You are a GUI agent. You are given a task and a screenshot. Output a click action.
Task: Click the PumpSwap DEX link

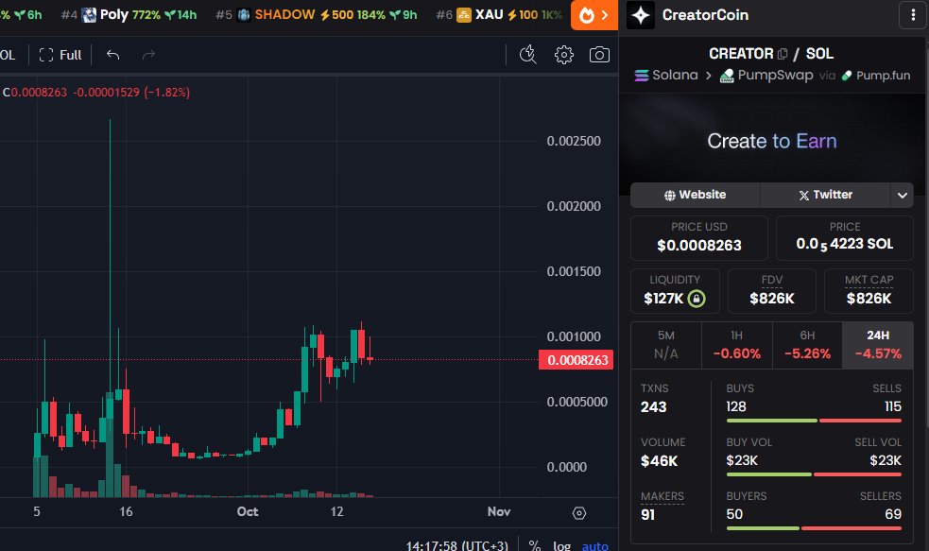point(766,76)
